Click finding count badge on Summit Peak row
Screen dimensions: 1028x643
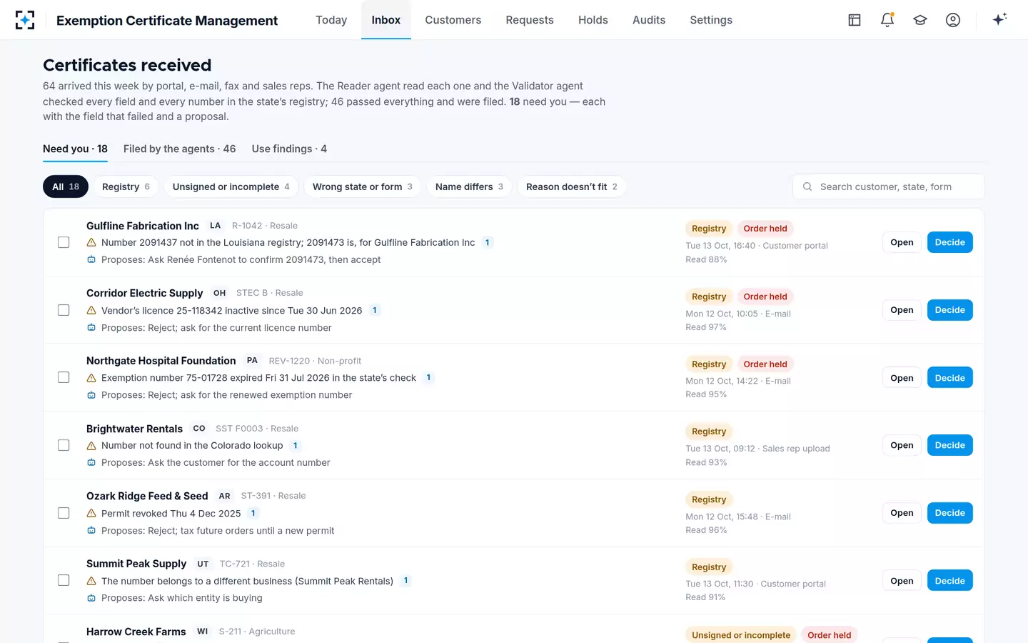tap(405, 581)
